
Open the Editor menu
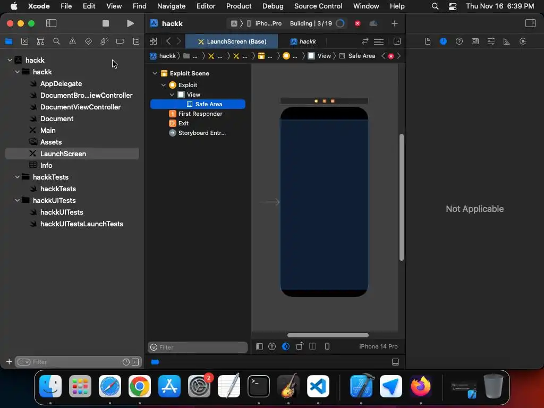tap(206, 6)
